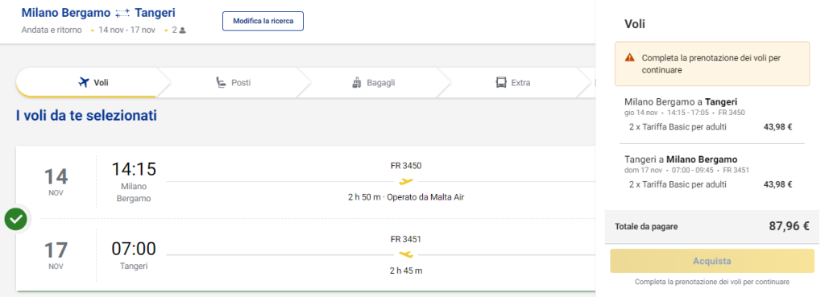The height and width of the screenshot is (297, 825).
Task: Click the 14:15 outbound departure time
Action: point(134,169)
